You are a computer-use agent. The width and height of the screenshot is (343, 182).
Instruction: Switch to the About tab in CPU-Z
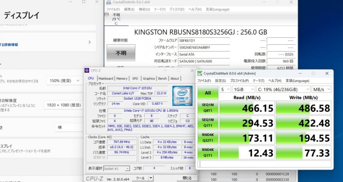click(175, 78)
